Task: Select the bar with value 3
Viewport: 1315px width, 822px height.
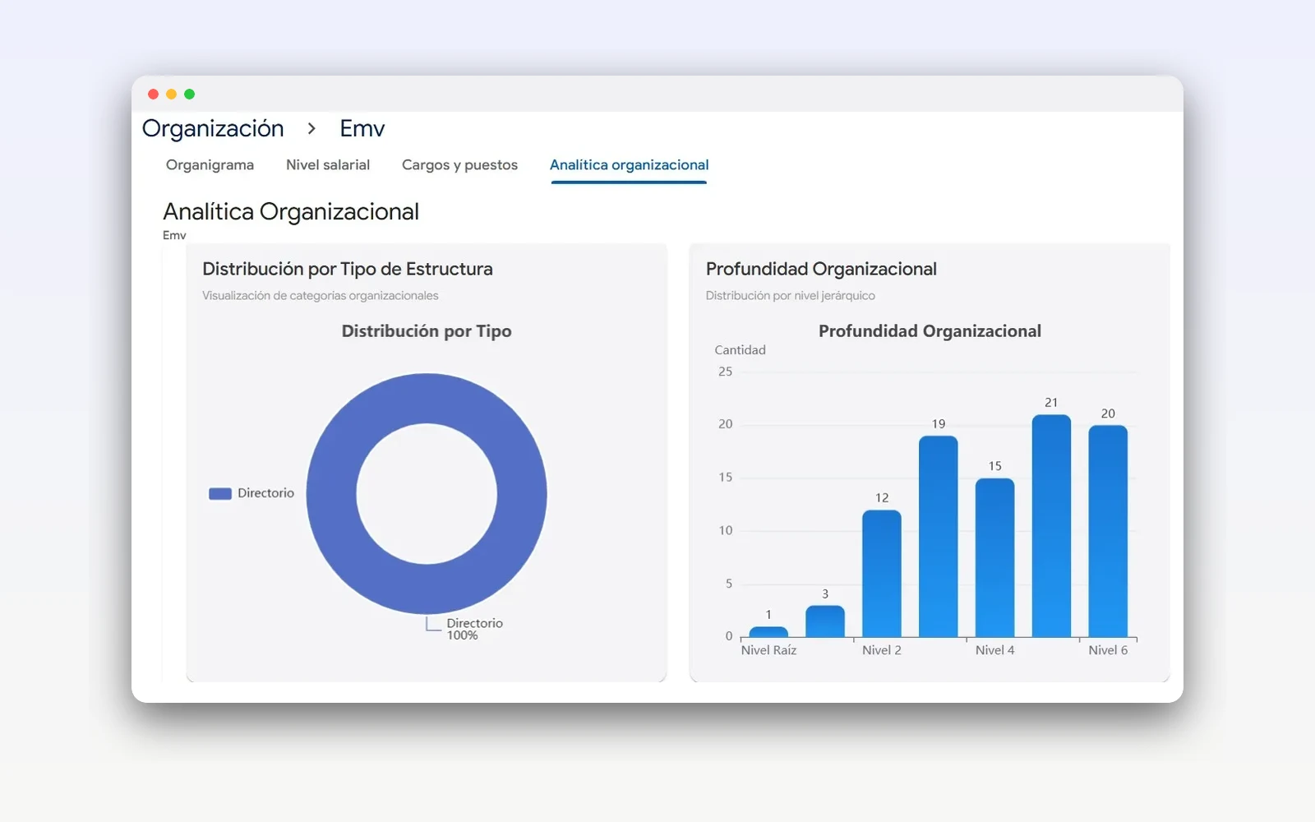Action: coord(825,621)
